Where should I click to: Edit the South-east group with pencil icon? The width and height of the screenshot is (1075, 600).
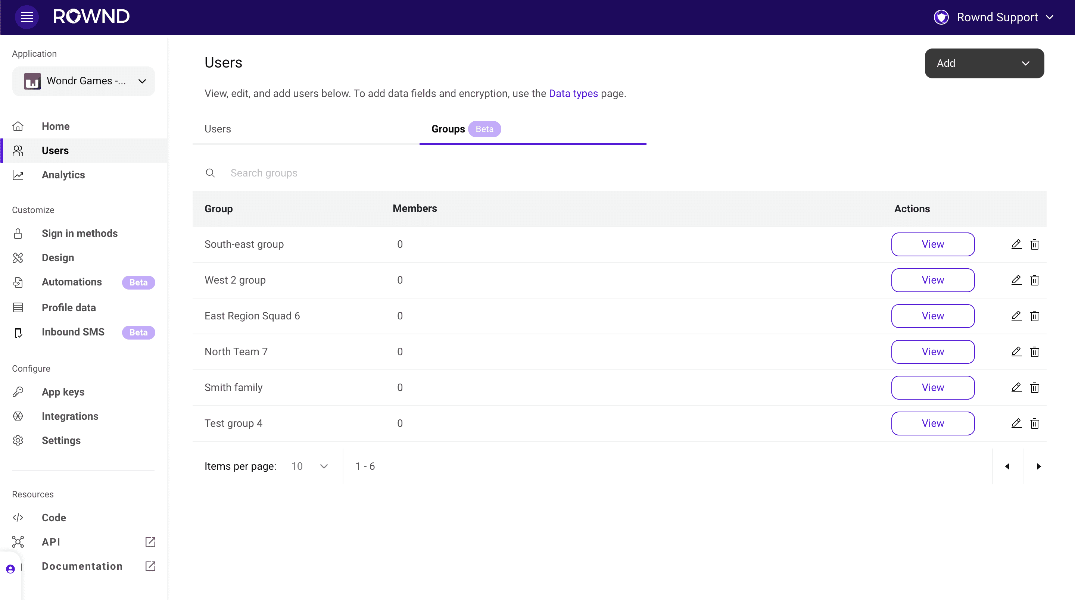1016,244
